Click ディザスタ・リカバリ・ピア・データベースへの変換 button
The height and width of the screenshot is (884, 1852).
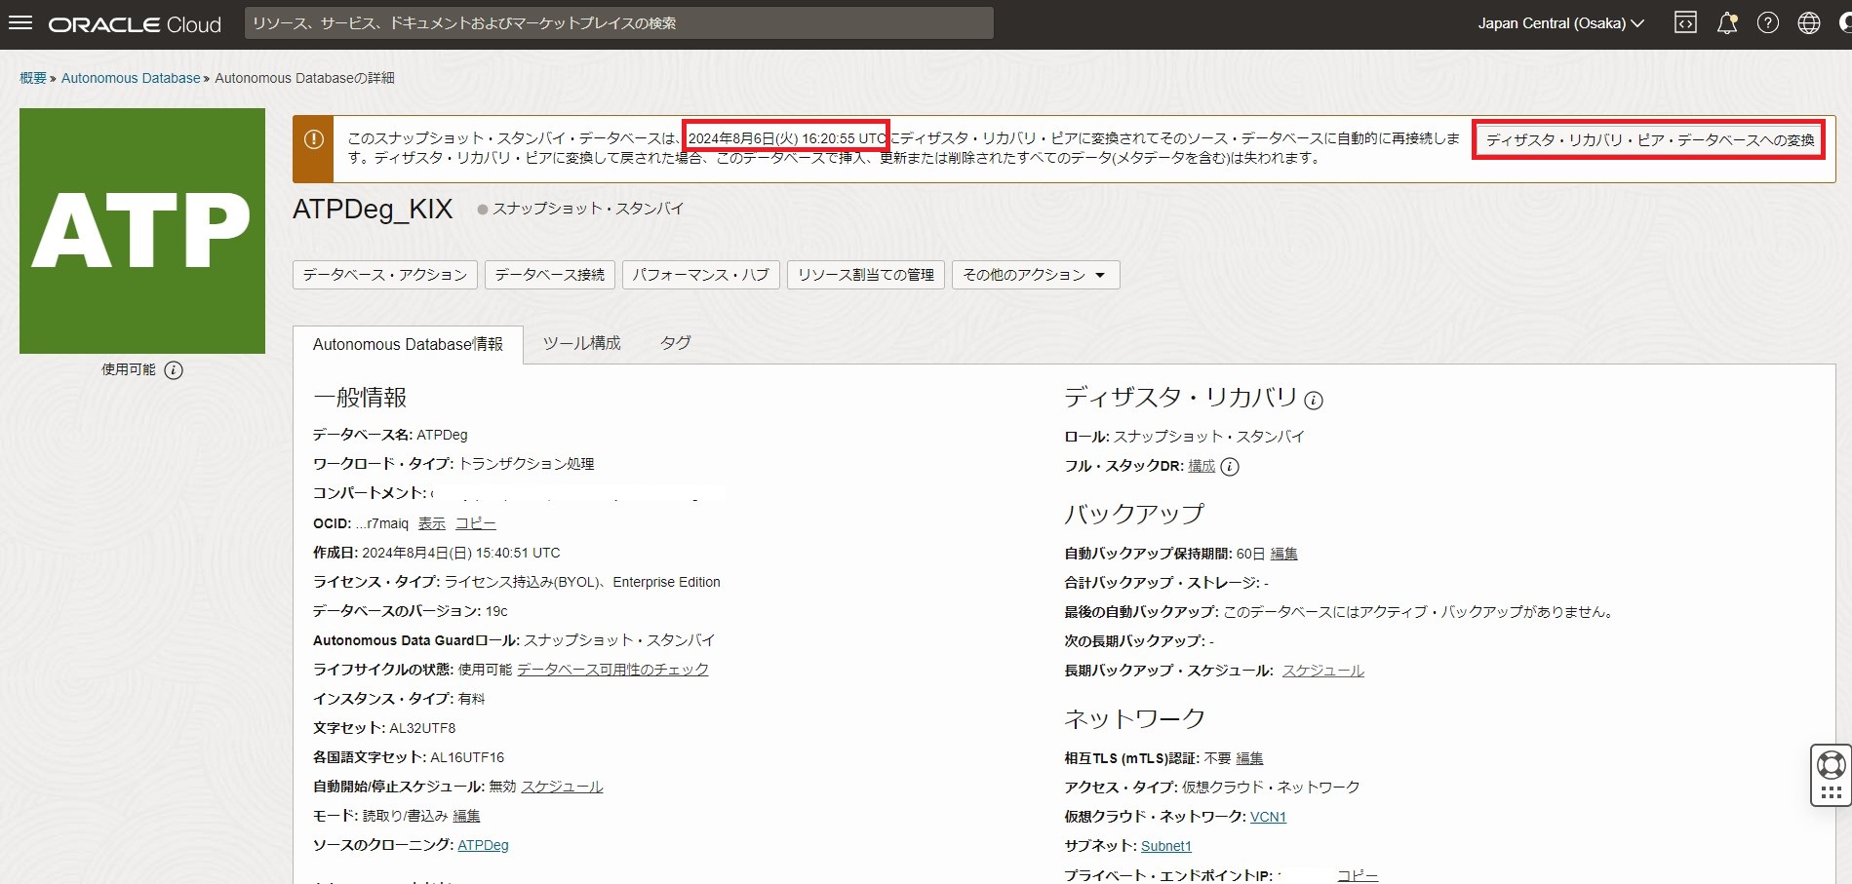click(x=1649, y=140)
